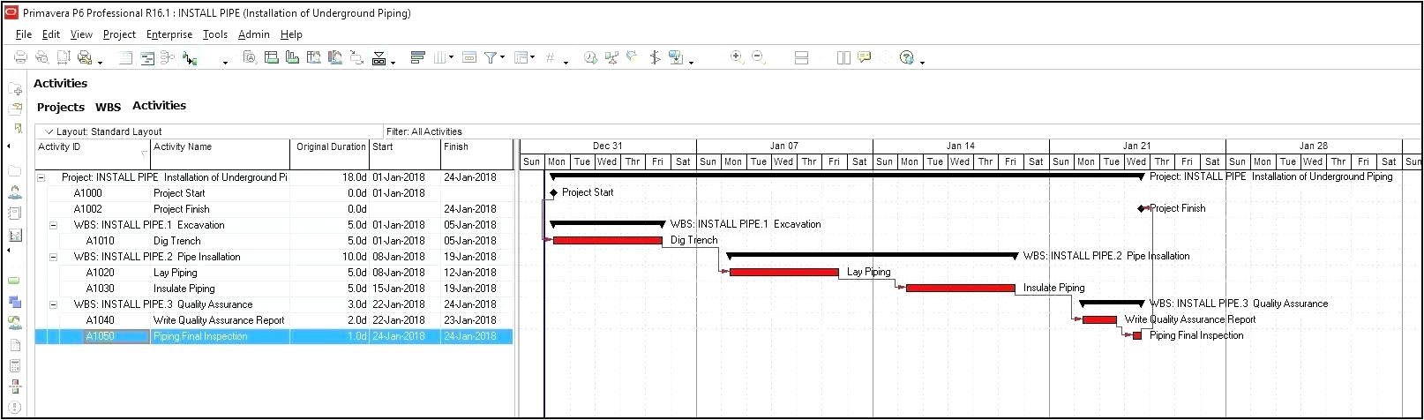Viewport: 1424px width, 420px height.
Task: Collapse WBS INSTALL PIPE.1 Excavation group
Action: [x=53, y=225]
